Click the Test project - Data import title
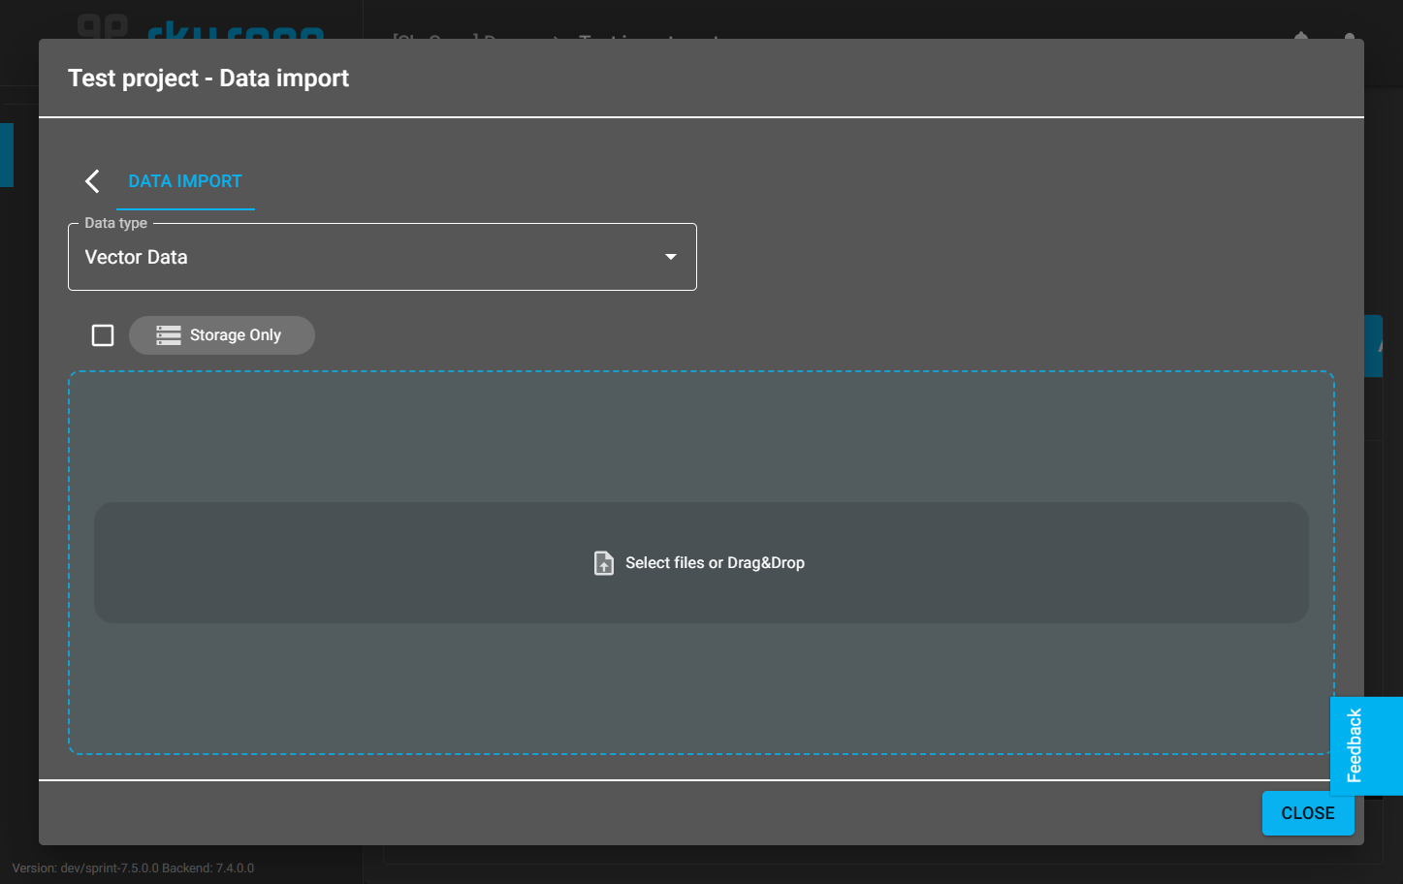The image size is (1403, 884). (208, 79)
